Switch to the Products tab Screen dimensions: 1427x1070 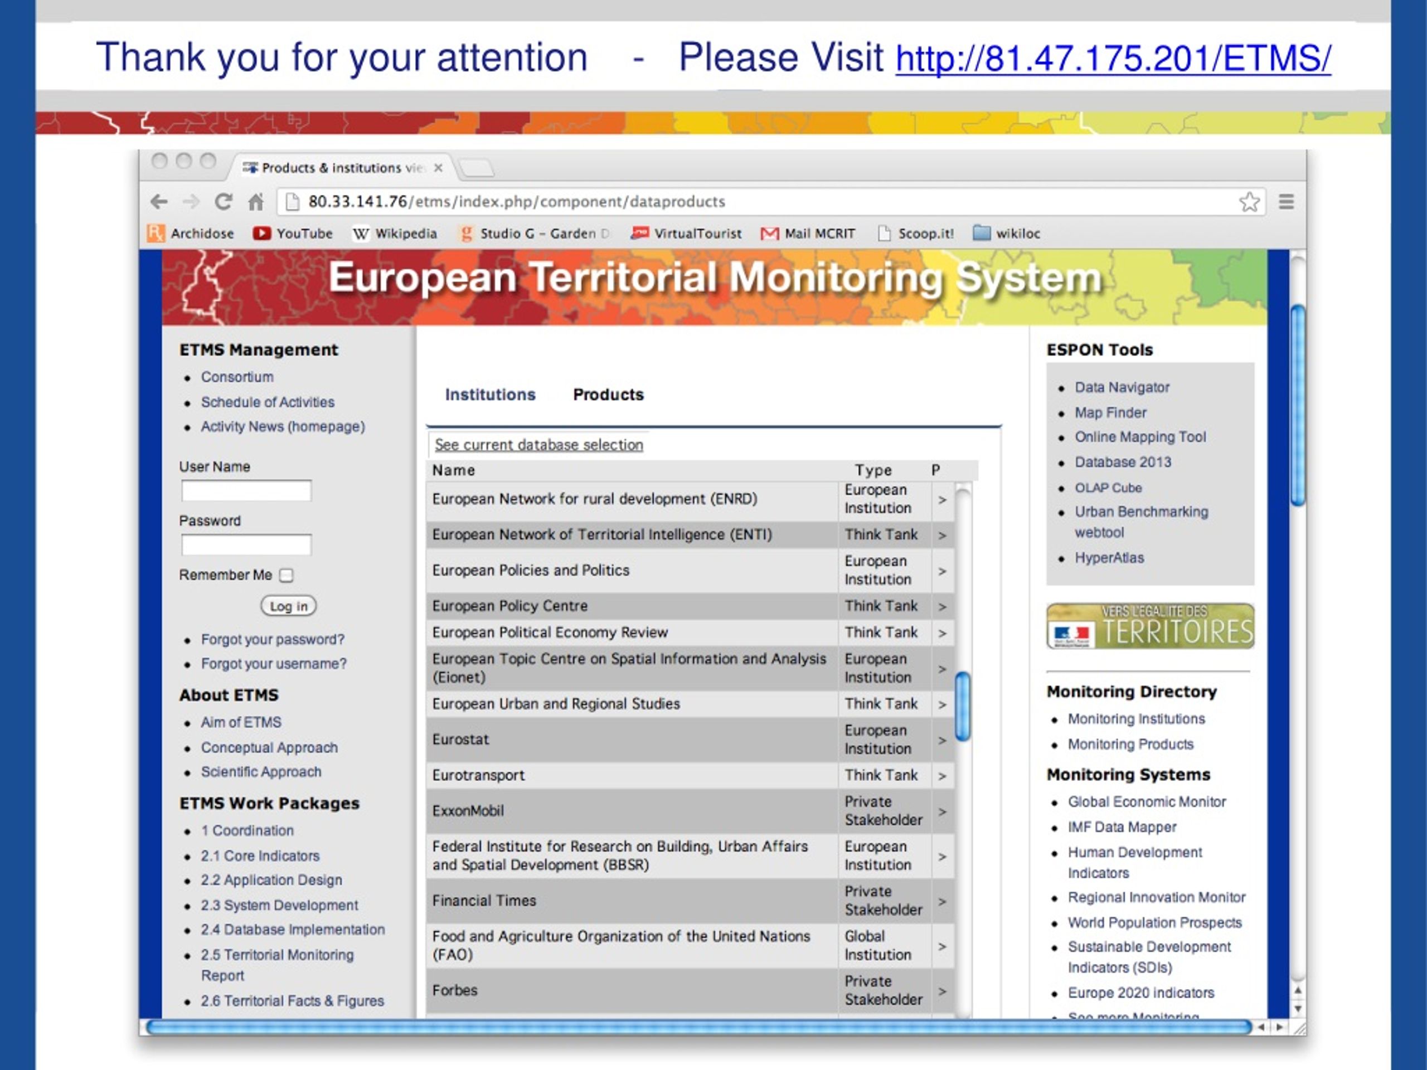click(608, 395)
